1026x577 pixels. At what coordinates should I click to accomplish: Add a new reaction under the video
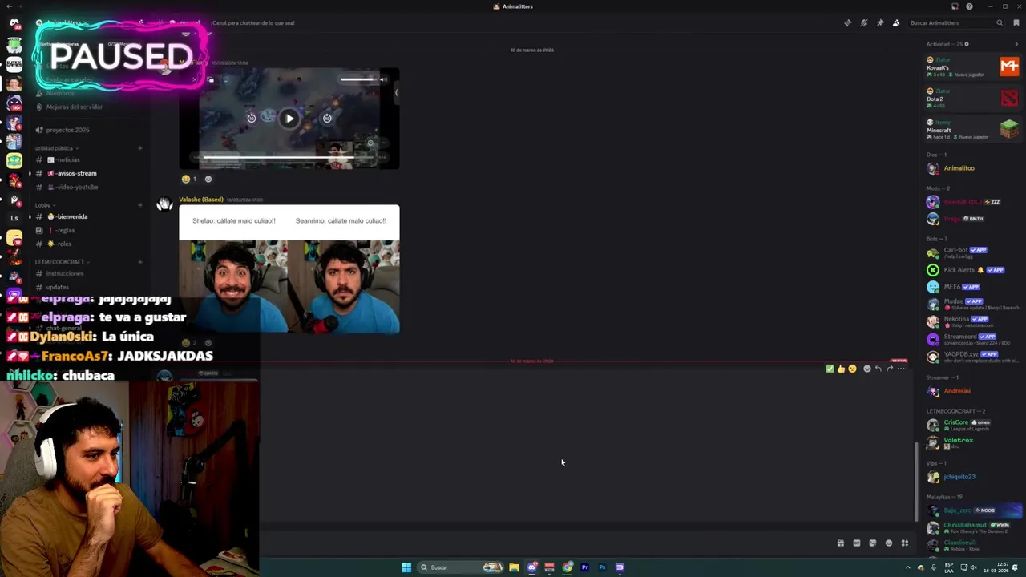point(208,179)
